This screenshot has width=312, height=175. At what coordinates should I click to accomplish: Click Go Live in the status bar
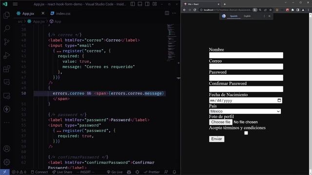point(115,172)
